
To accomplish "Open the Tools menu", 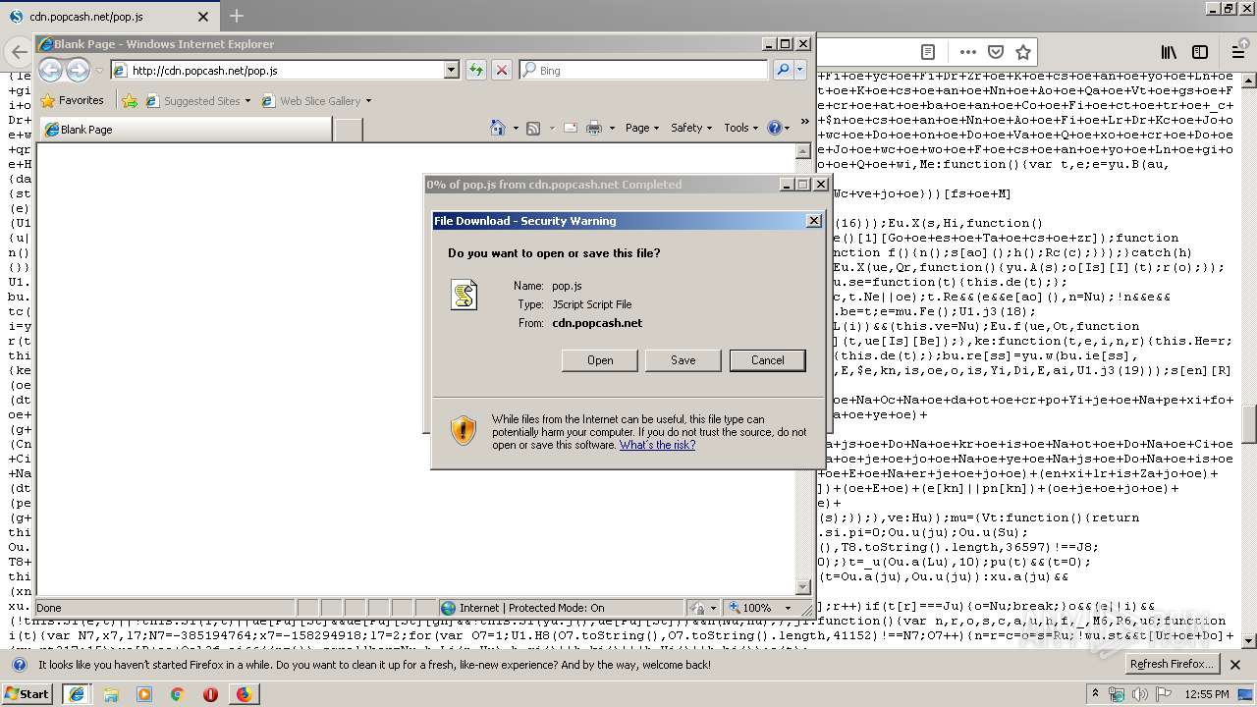I will [741, 128].
